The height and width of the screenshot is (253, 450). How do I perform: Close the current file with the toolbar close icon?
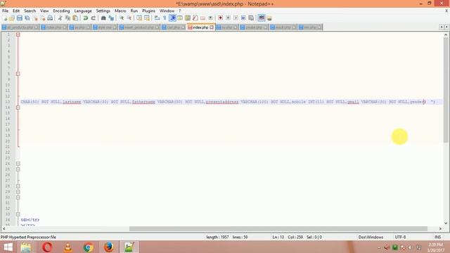point(35,18)
